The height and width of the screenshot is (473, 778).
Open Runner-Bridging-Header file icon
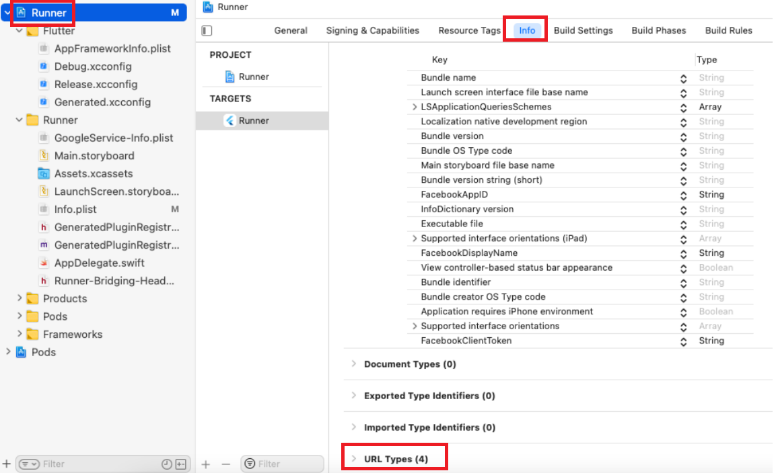[44, 280]
